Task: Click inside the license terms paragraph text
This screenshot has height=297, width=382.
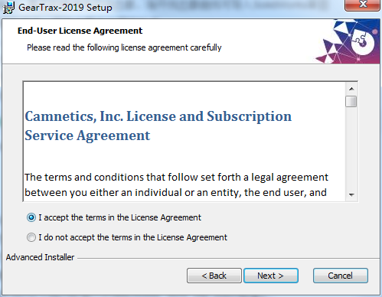Action: point(176,184)
